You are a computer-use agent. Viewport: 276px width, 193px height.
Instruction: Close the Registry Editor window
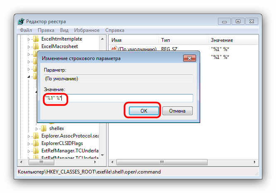[252, 22]
